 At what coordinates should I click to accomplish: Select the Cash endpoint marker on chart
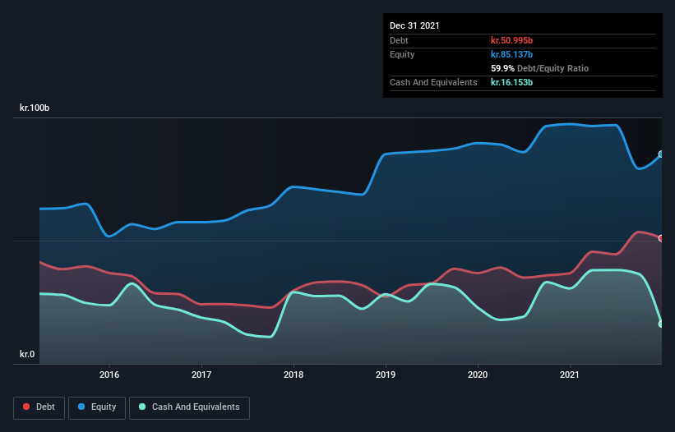pos(661,324)
